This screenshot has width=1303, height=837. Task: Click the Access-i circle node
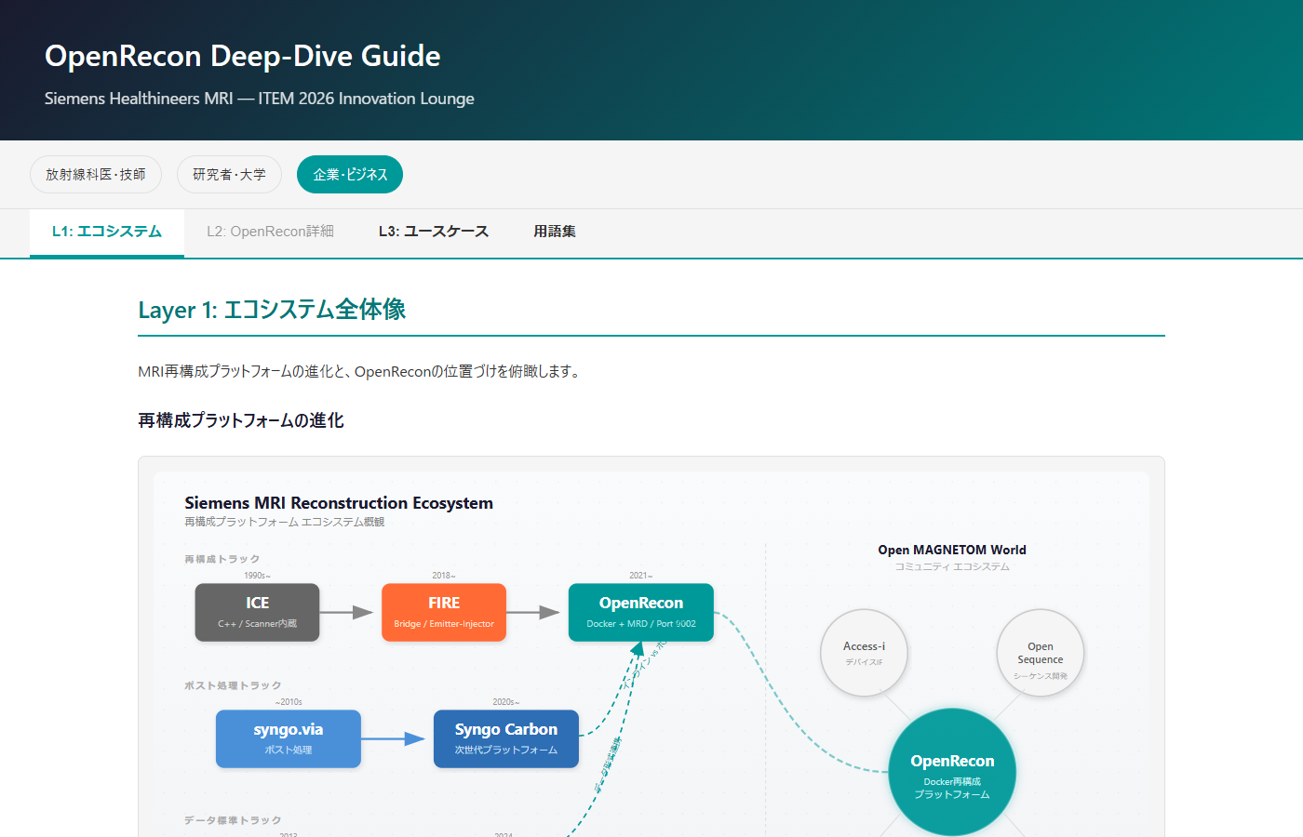(864, 653)
